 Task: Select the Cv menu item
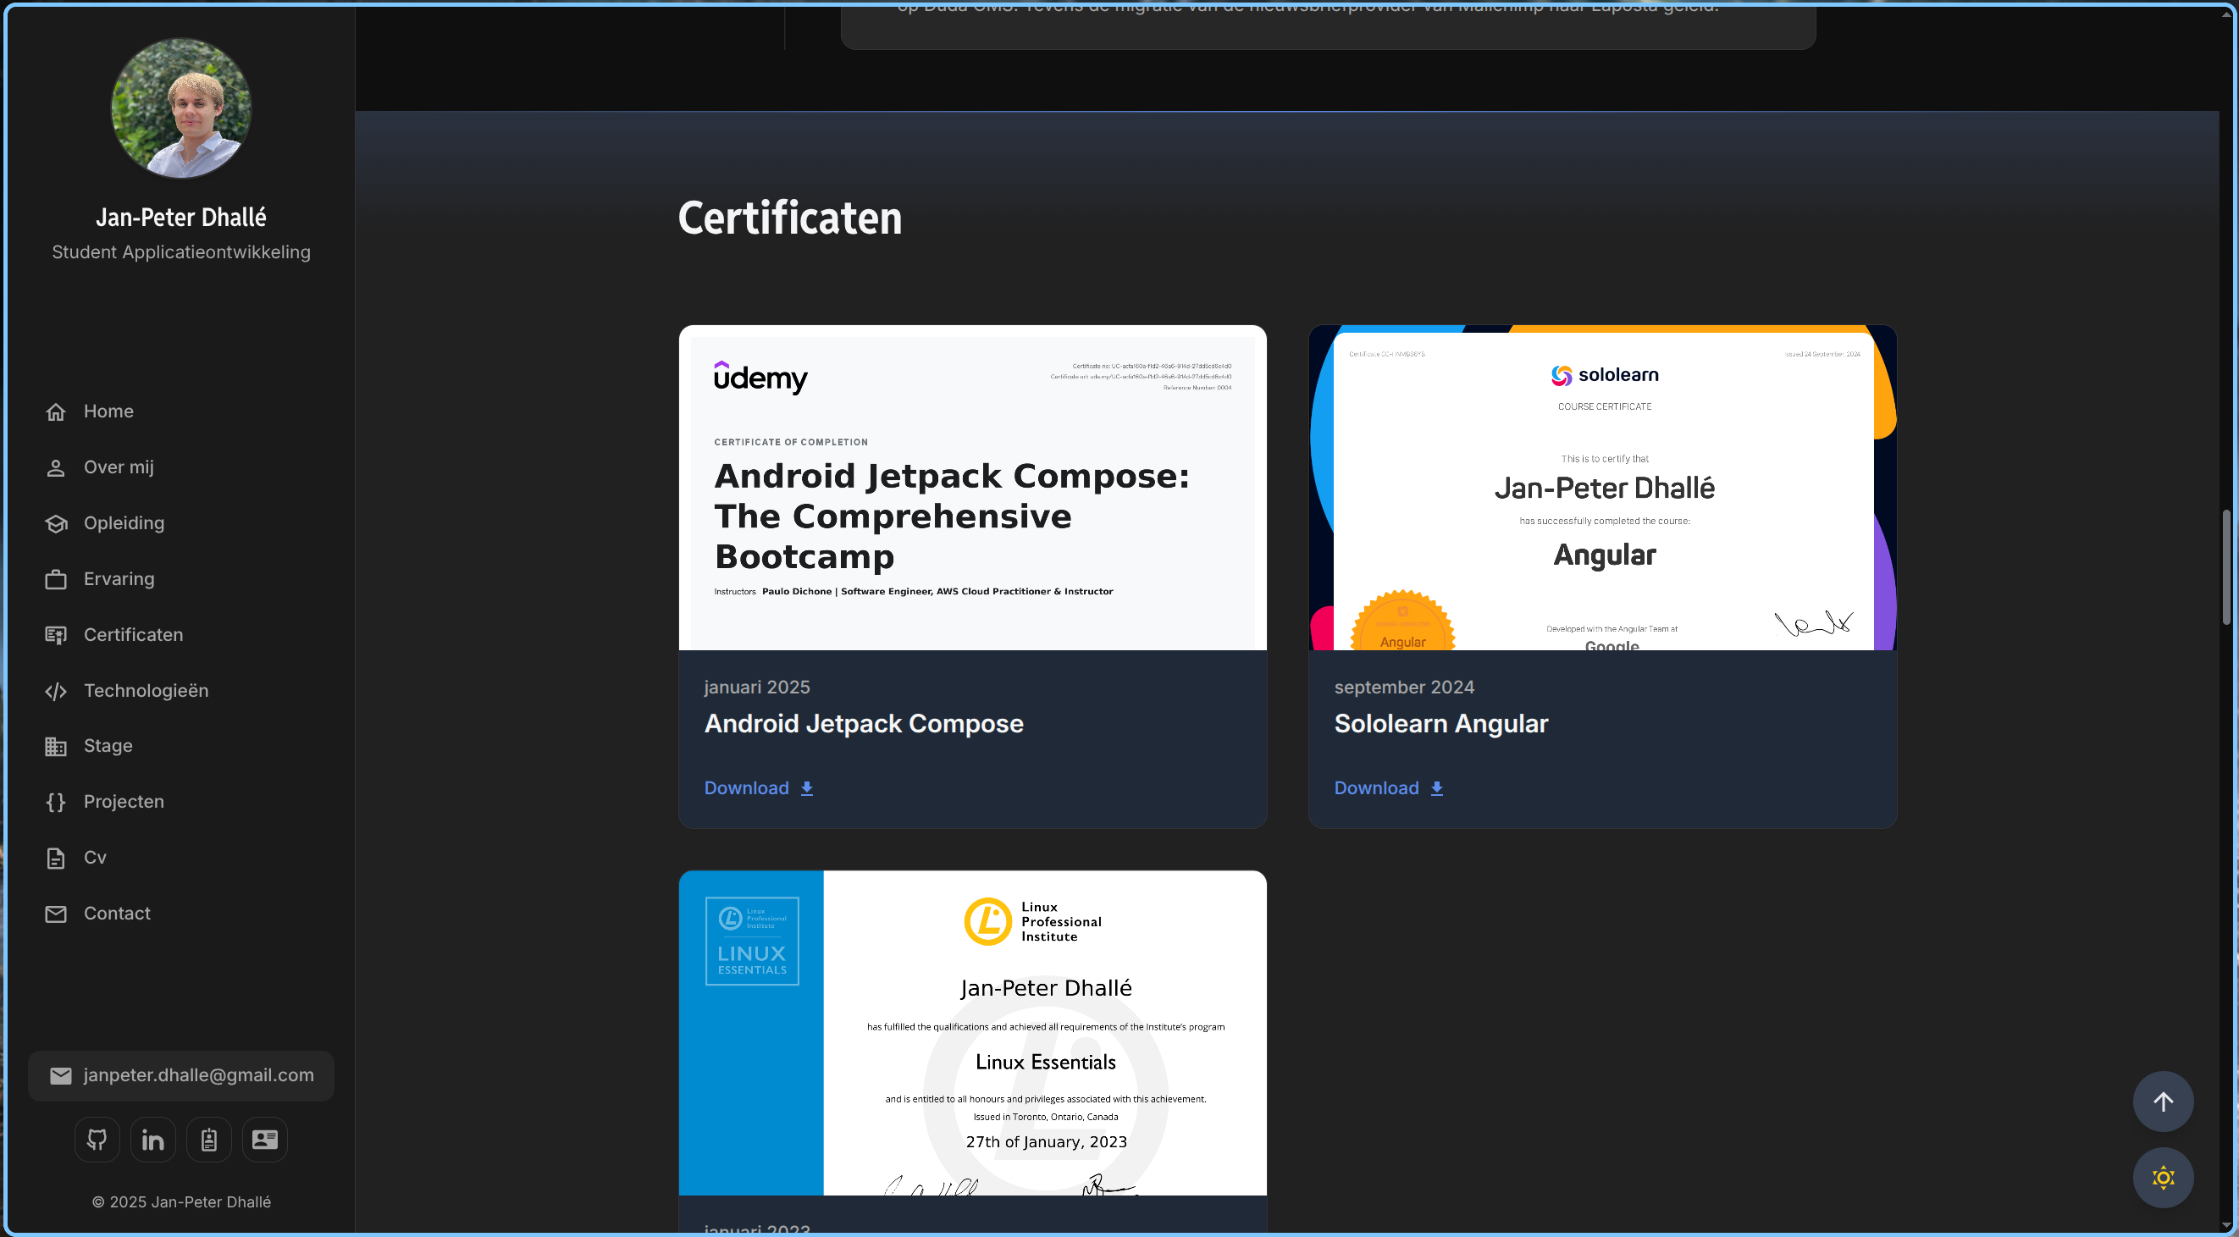click(95, 857)
